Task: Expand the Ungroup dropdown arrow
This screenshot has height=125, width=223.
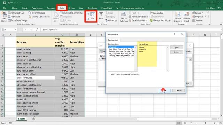Action: point(205,17)
